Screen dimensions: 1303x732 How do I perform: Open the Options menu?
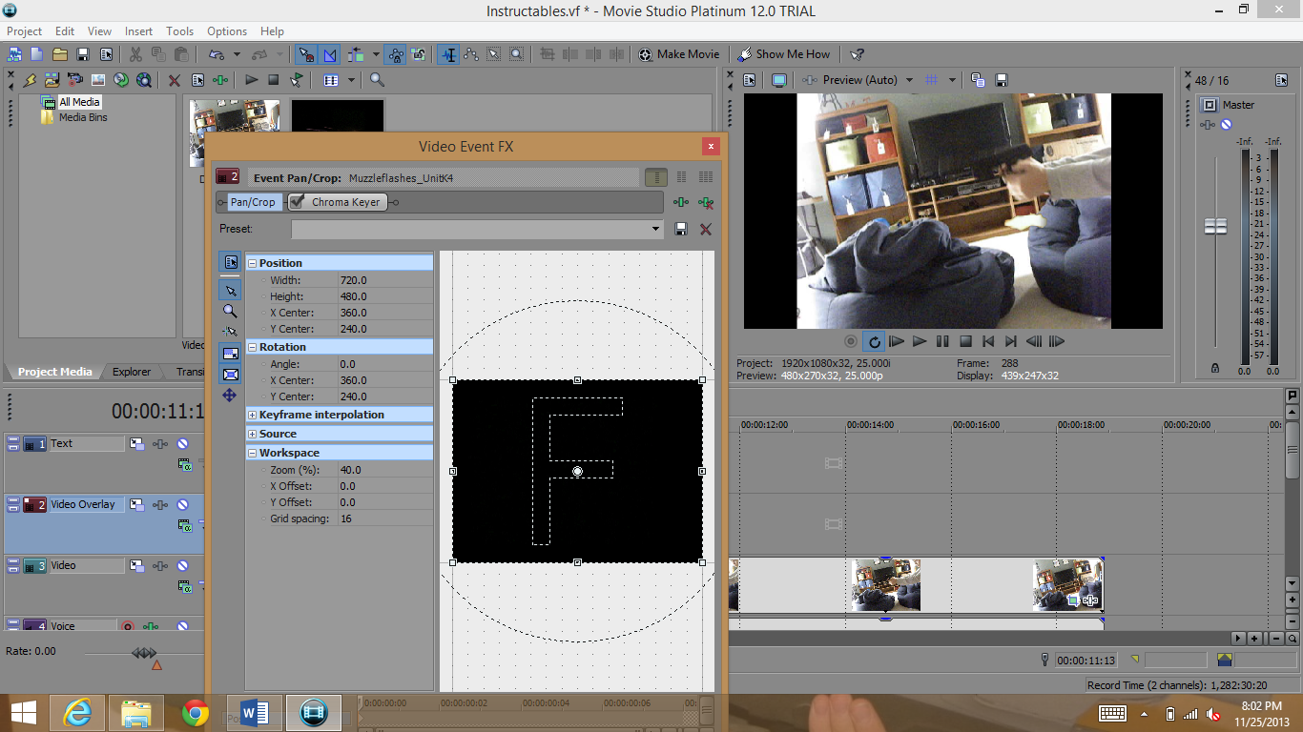227,31
